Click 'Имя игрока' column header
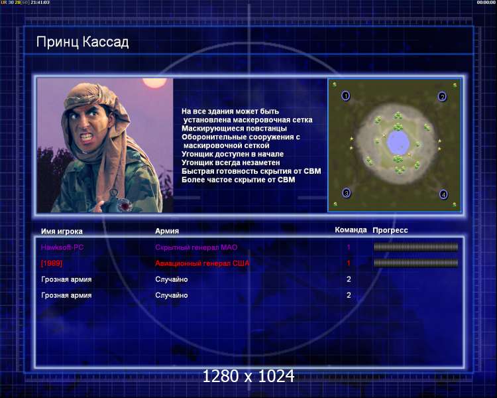Screen dimensions: 497x398 point(62,232)
